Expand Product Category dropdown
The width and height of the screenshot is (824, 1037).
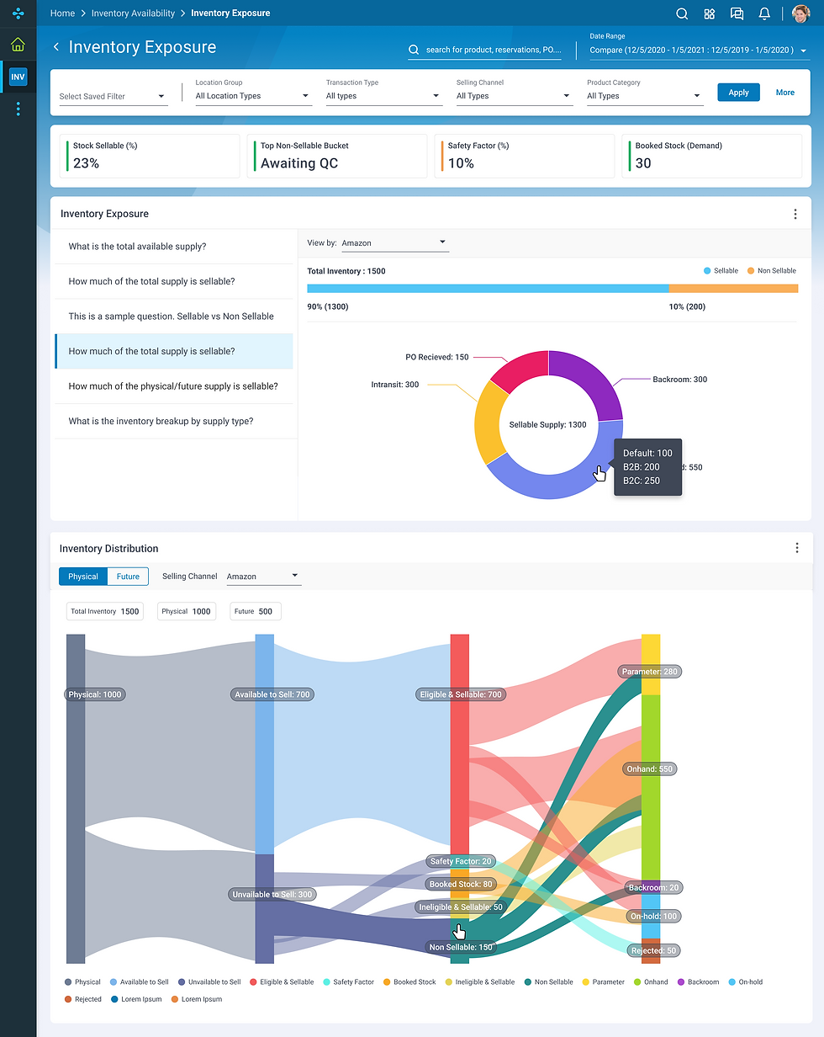coord(645,96)
